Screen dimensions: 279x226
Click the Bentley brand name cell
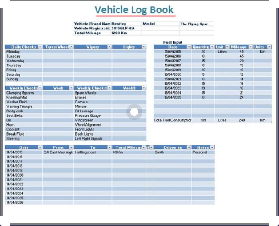[x=126, y=24]
